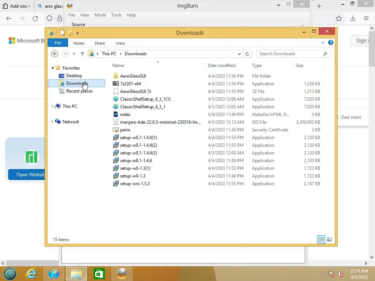Click the muted speaker tray icon
The height and width of the screenshot is (281, 375).
[341, 274]
